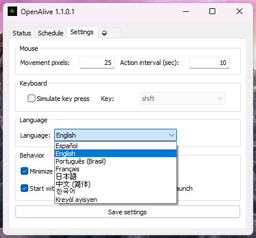Screen dimensions: 256x238
Task: Select Français from the language list
Action: (116, 169)
